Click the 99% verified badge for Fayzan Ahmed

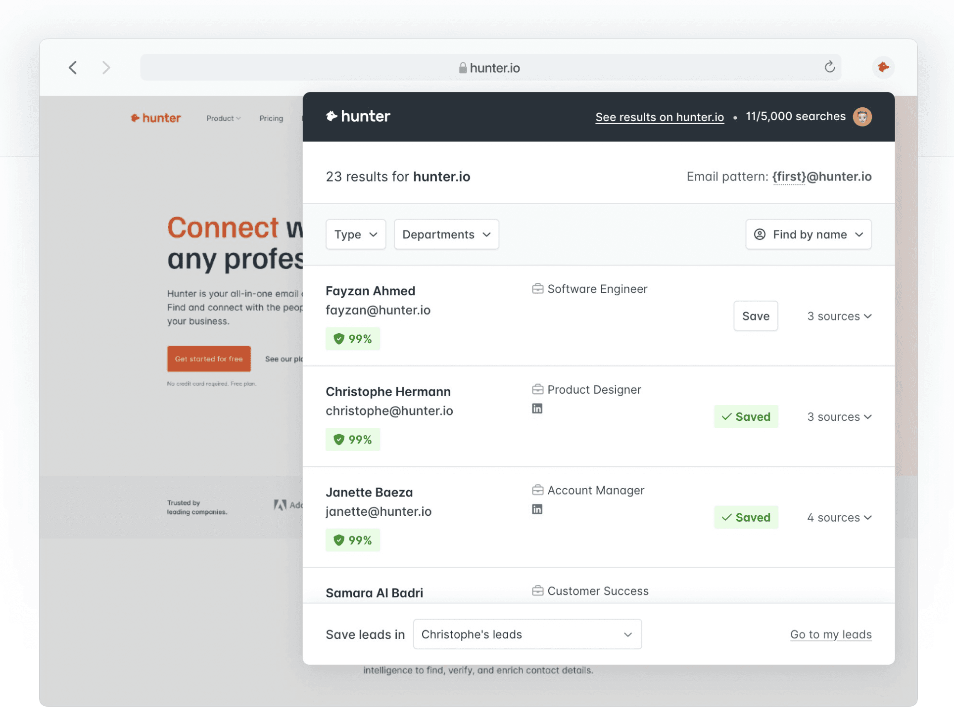pos(353,339)
